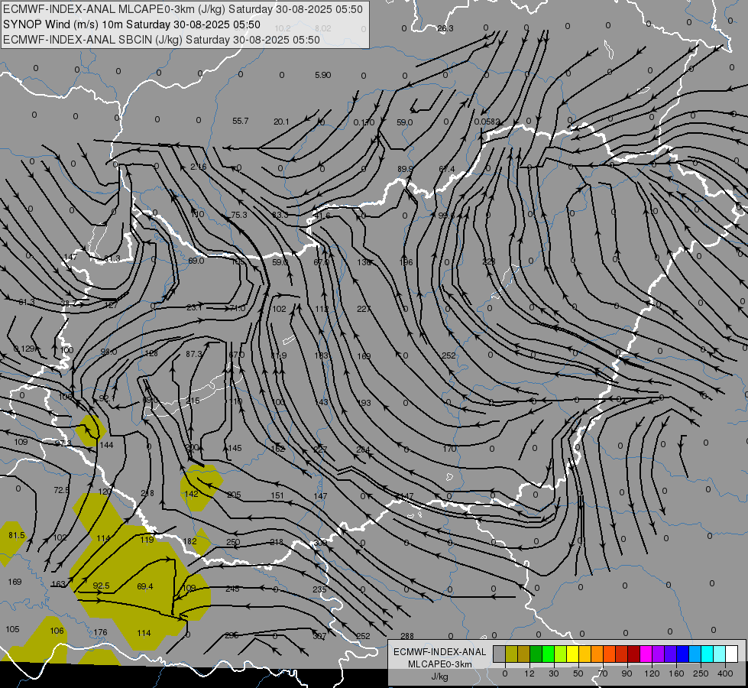Screen dimensions: 748x688
Task: Click the map value 75.3
Action: pyautogui.click(x=239, y=215)
